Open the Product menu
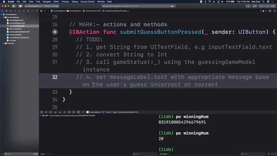The width and height of the screenshot is (277, 156). [65, 2]
